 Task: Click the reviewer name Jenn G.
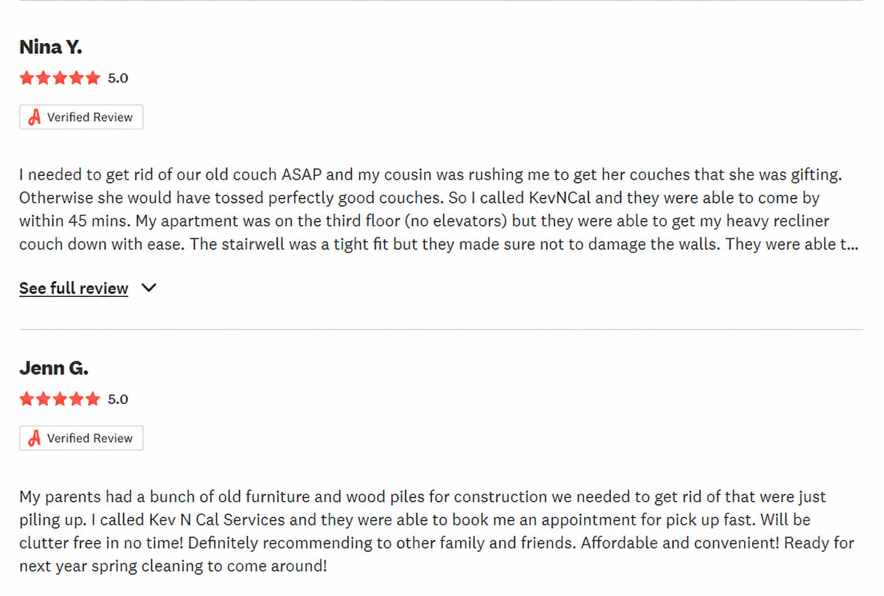(54, 368)
